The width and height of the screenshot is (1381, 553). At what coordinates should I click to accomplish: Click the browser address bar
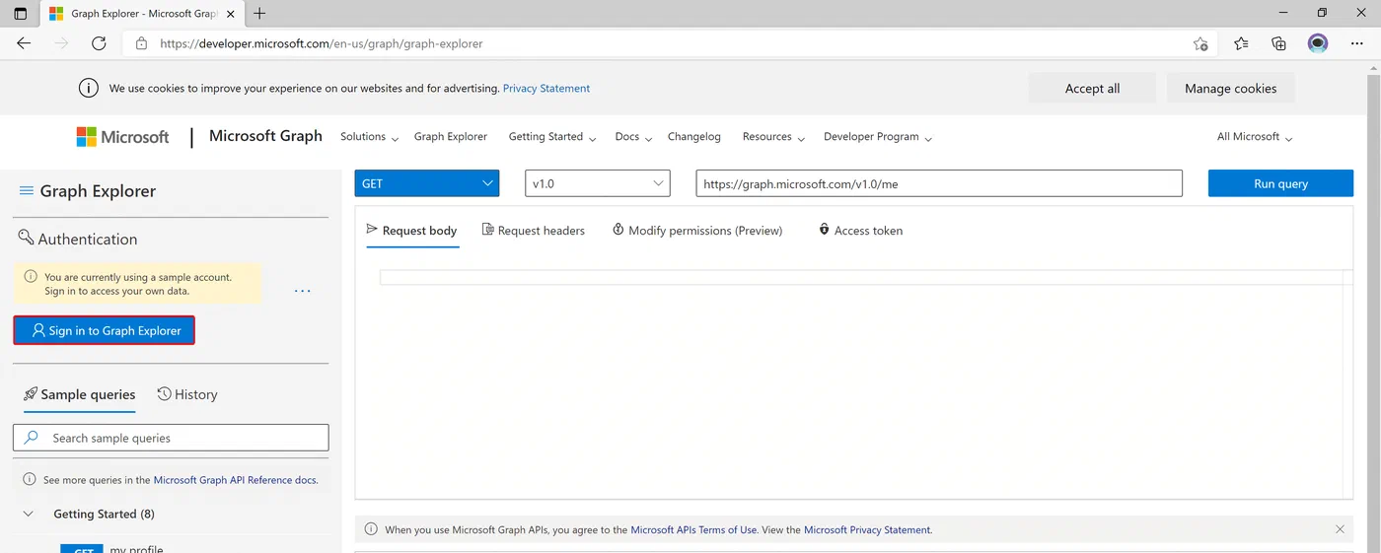click(671, 43)
